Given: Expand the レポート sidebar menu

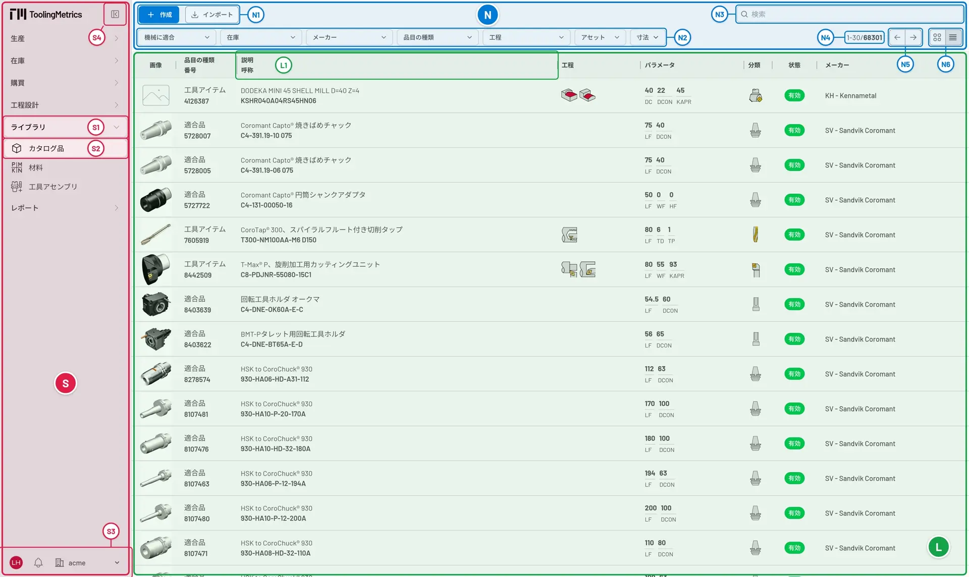Looking at the screenshot, I should click(x=66, y=208).
